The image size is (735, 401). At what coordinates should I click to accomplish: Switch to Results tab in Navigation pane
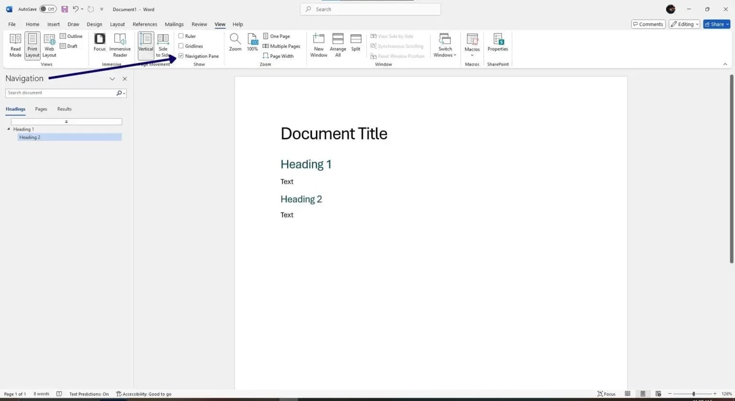coord(64,109)
